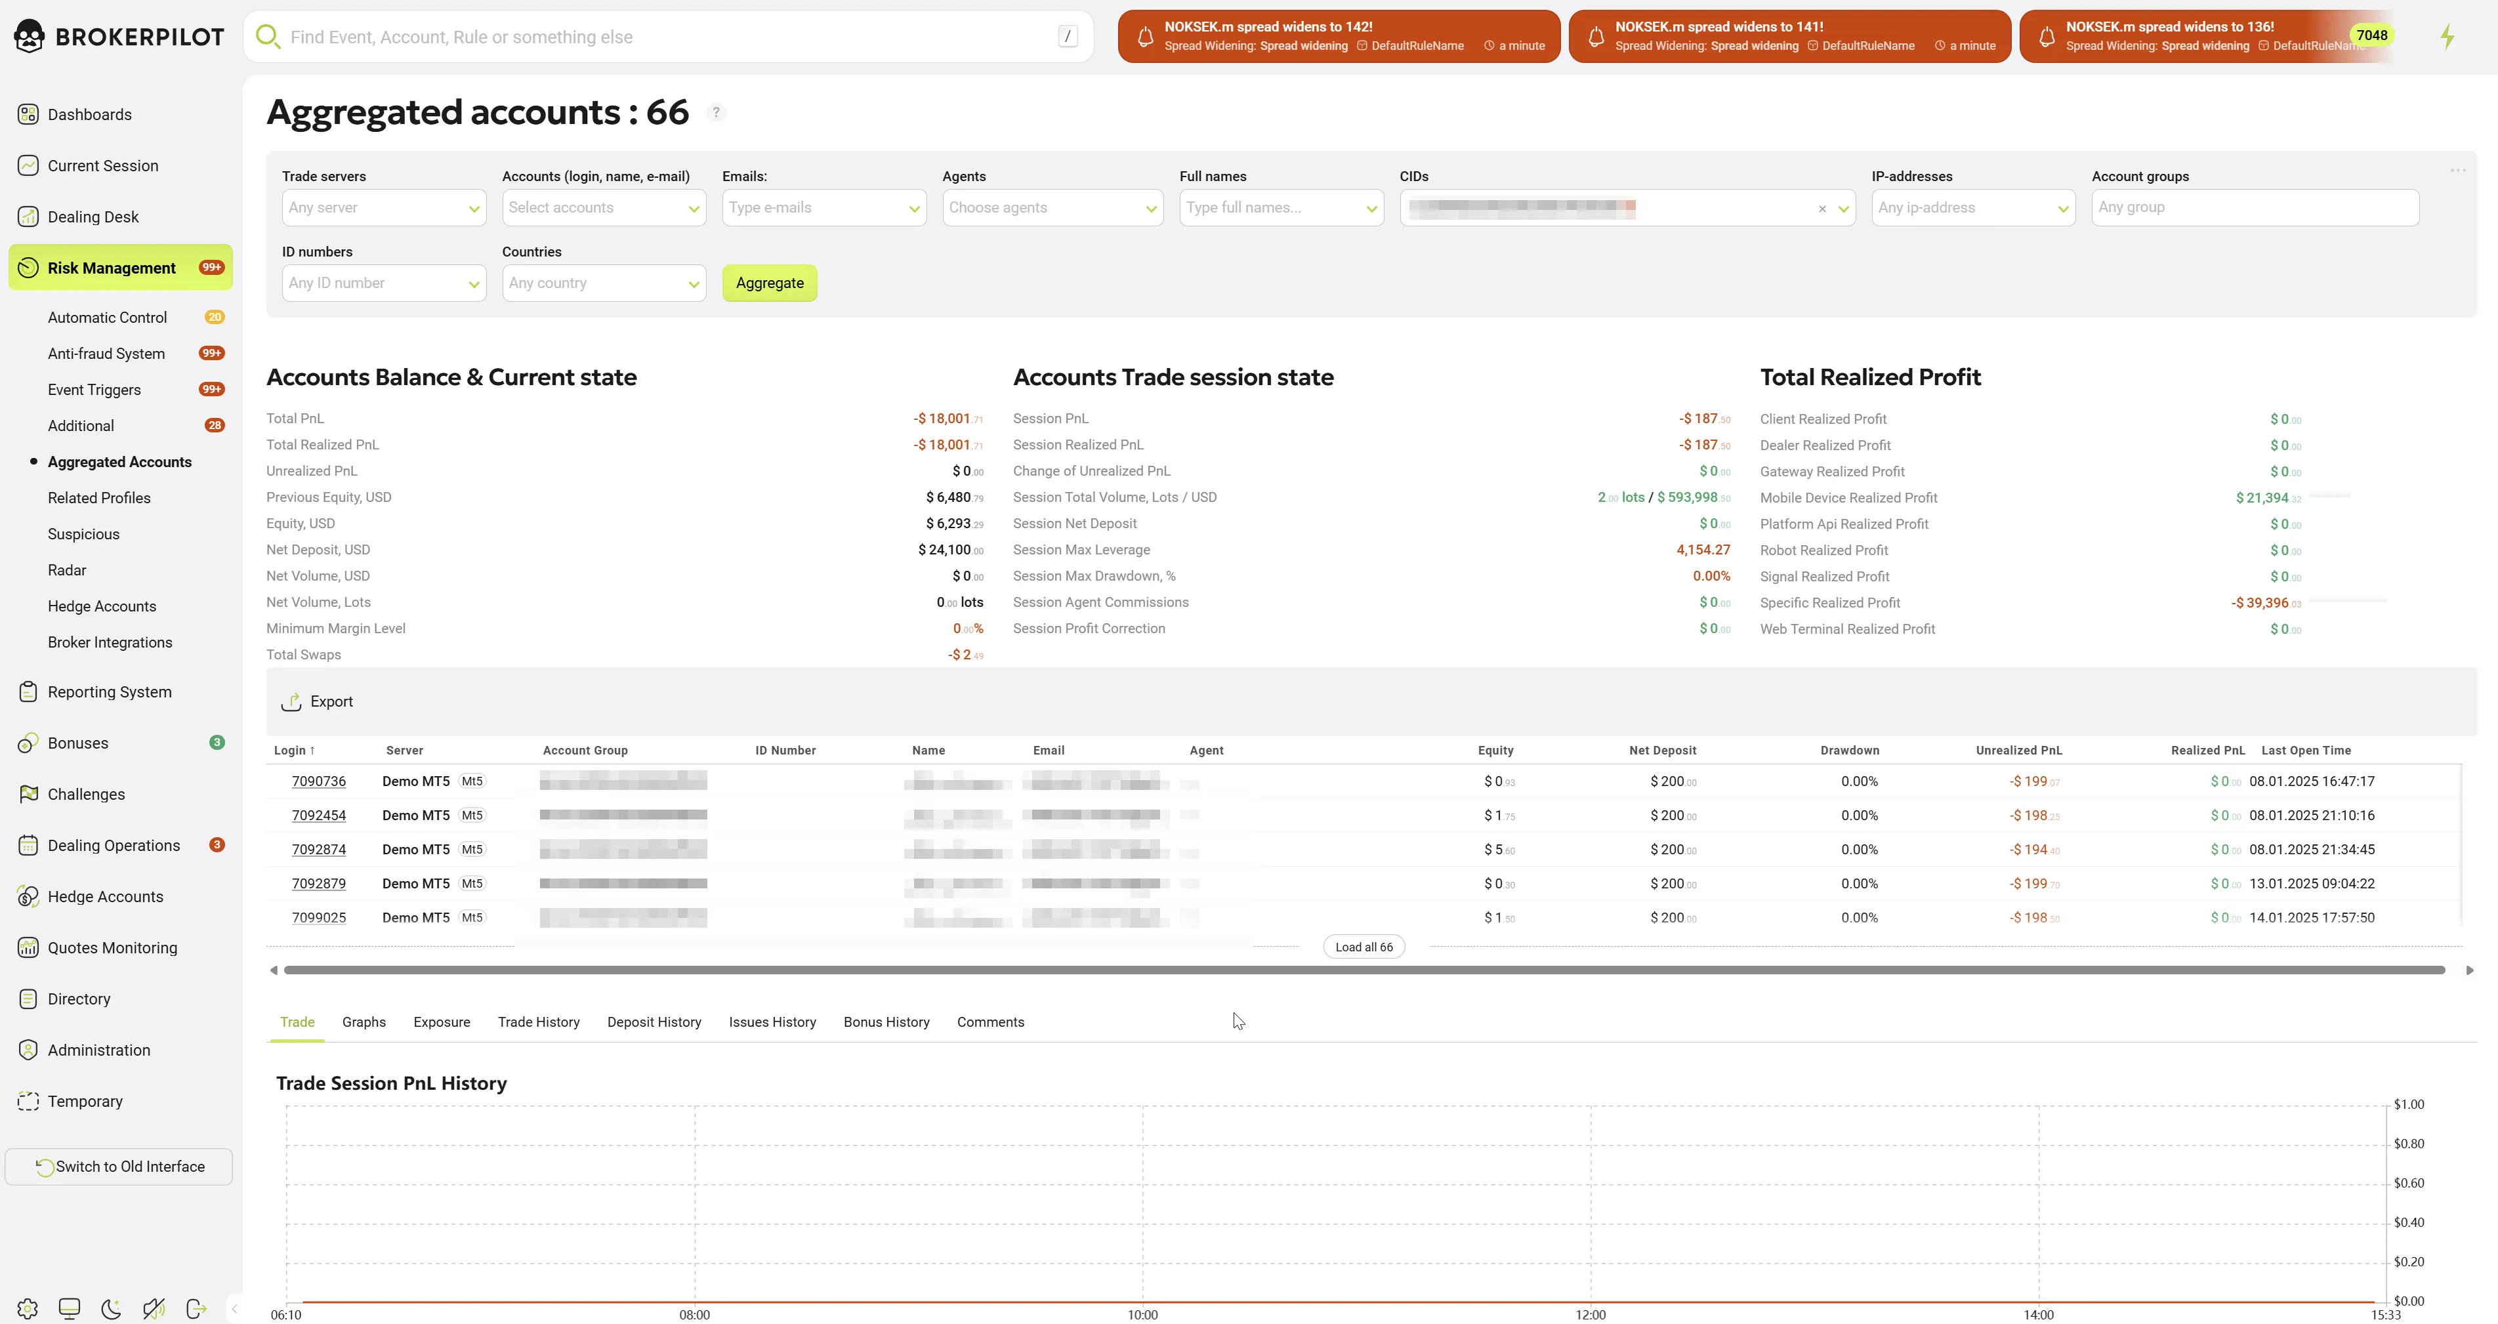Switch to the Issues History tab
Image resolution: width=2498 pixels, height=1324 pixels.
[x=772, y=1022]
